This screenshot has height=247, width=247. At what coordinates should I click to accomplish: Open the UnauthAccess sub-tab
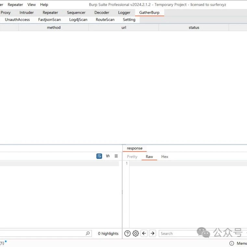coord(17,20)
